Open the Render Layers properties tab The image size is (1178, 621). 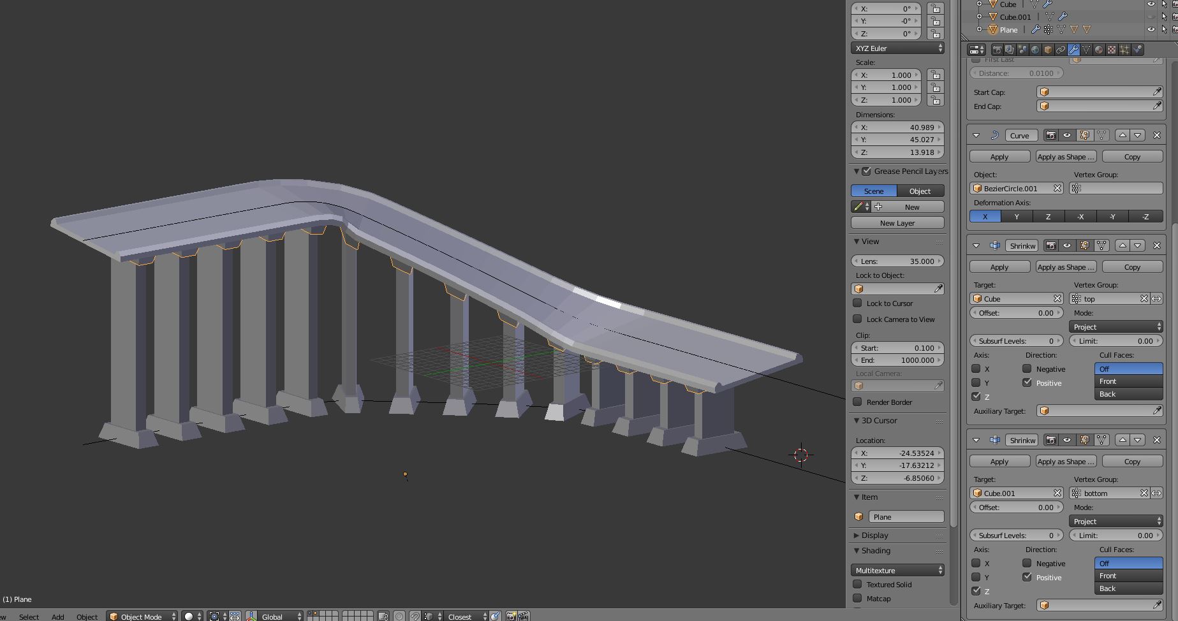1010,49
